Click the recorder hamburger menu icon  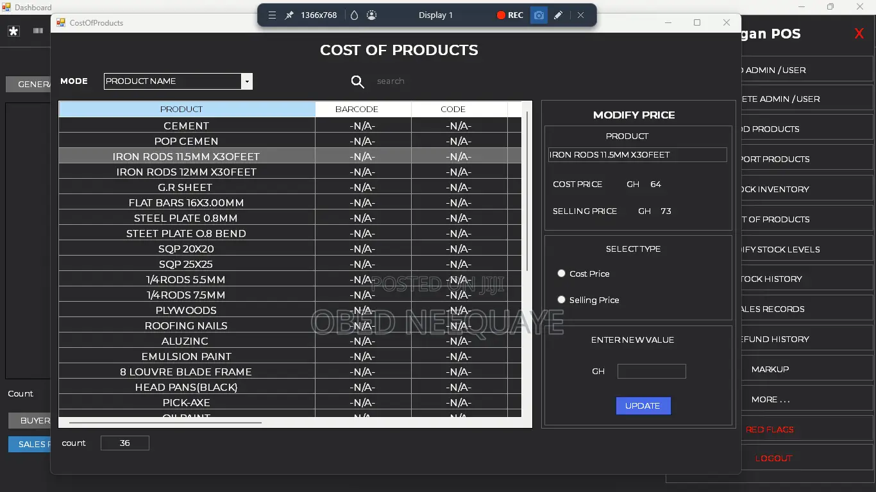pyautogui.click(x=272, y=15)
